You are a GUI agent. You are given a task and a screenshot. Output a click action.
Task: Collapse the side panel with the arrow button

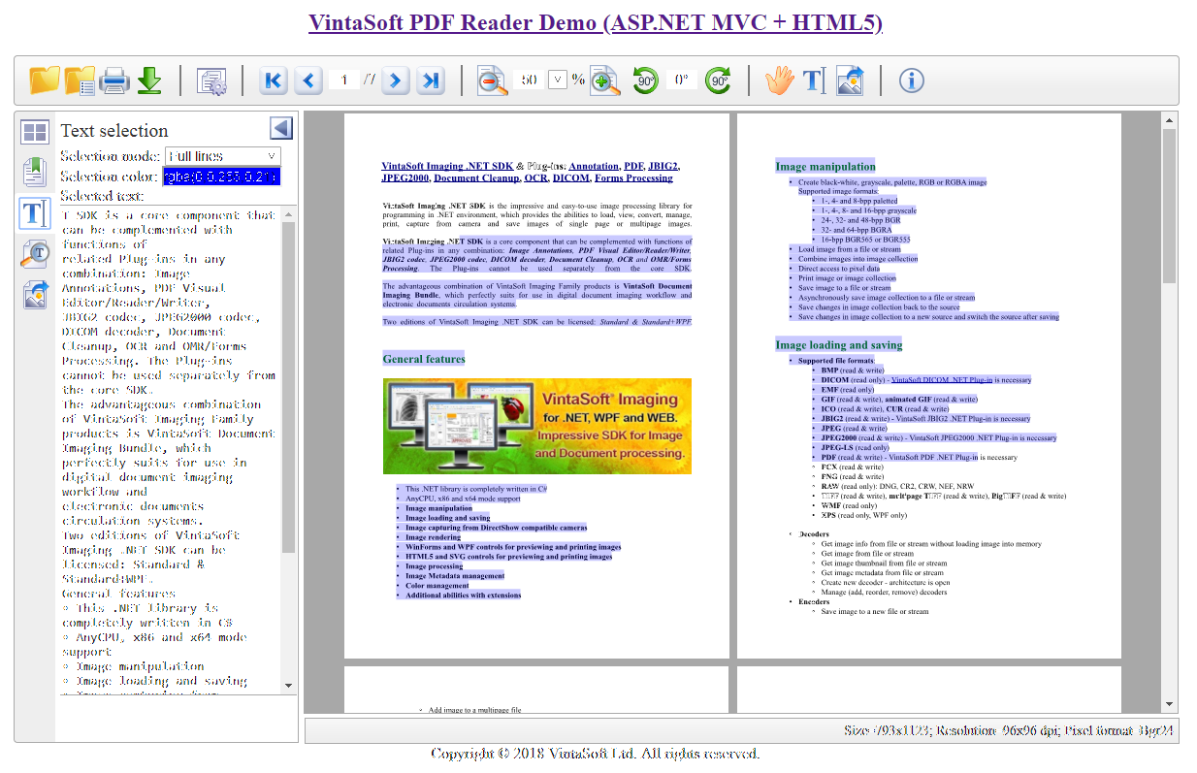point(281,129)
